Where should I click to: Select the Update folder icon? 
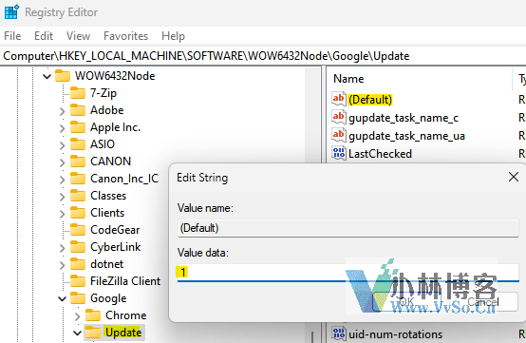pyautogui.click(x=93, y=333)
